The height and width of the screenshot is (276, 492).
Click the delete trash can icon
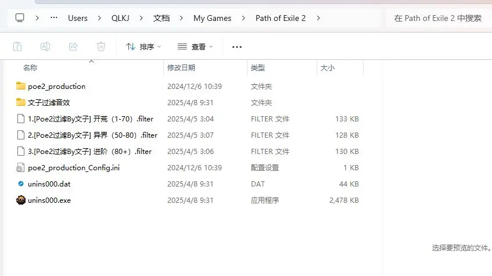[x=101, y=46]
